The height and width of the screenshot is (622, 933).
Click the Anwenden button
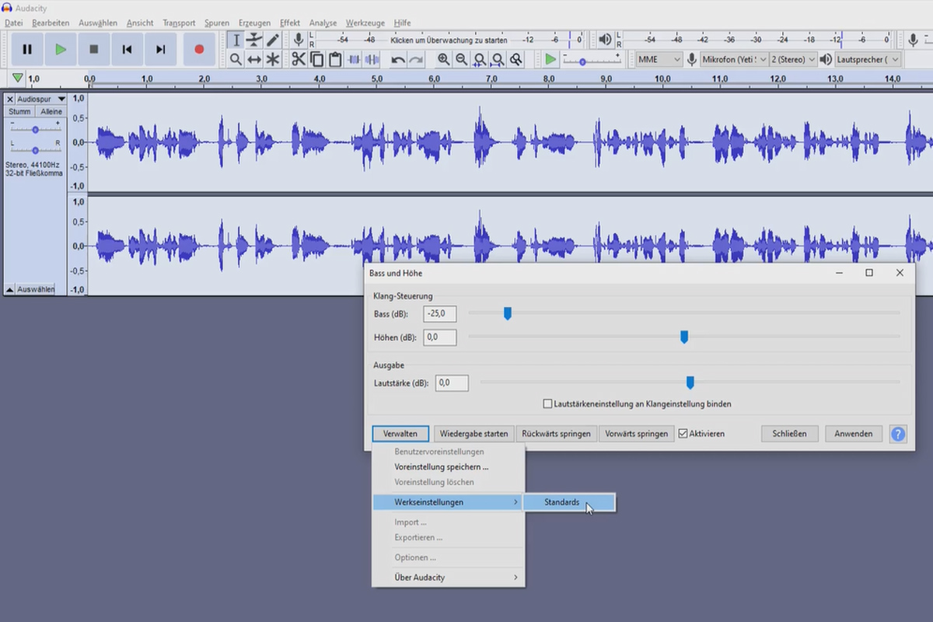point(854,434)
